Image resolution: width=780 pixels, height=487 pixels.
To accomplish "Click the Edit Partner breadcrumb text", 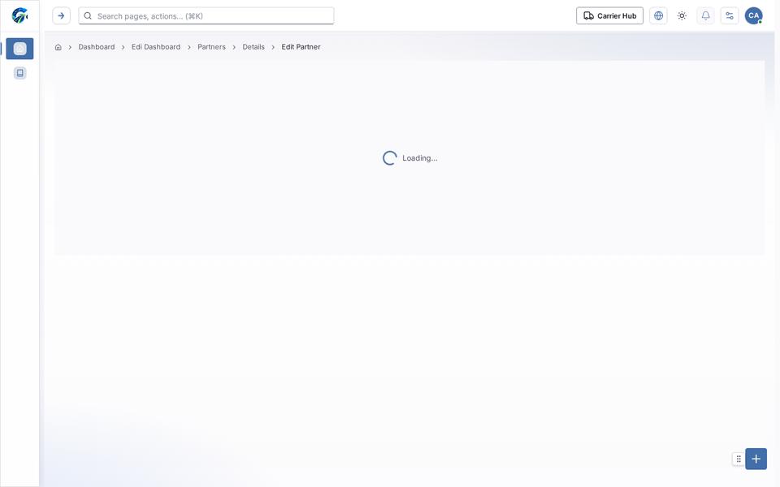I will click(x=301, y=47).
